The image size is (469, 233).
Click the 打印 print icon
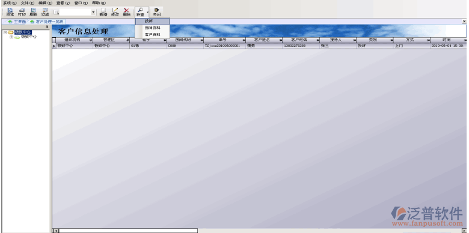click(22, 12)
